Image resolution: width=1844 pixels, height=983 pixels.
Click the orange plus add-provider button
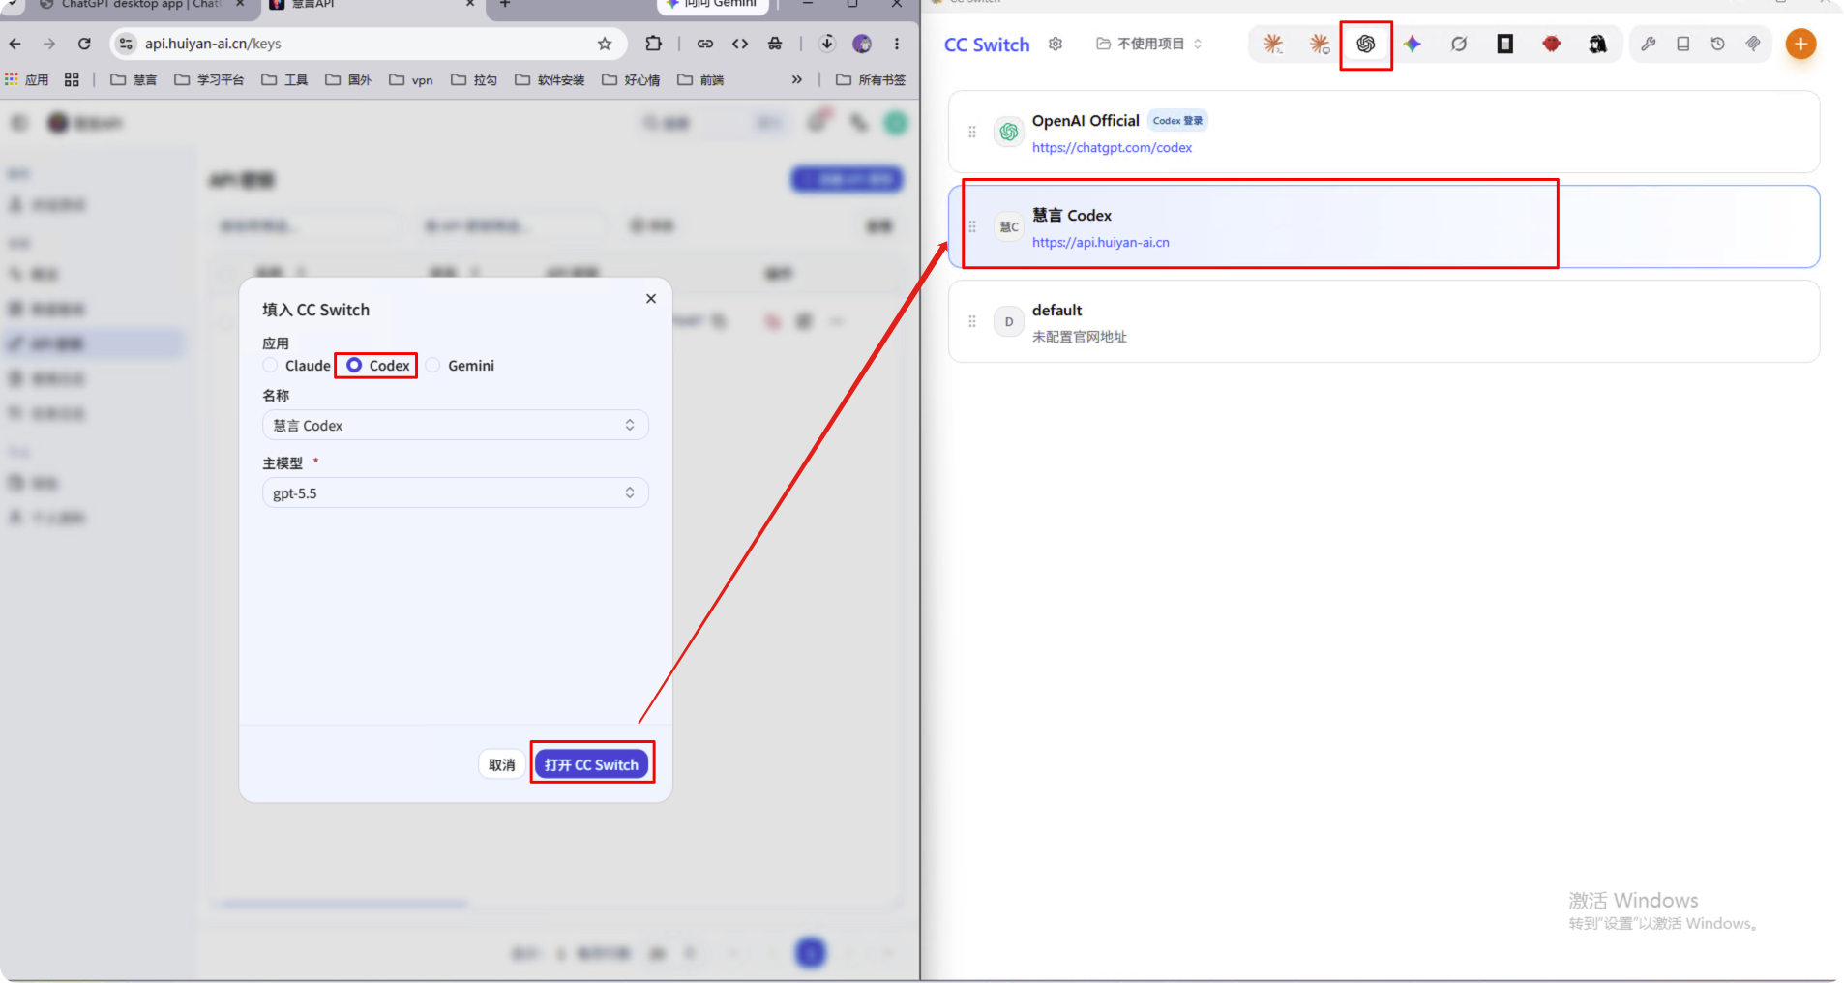pyautogui.click(x=1800, y=44)
